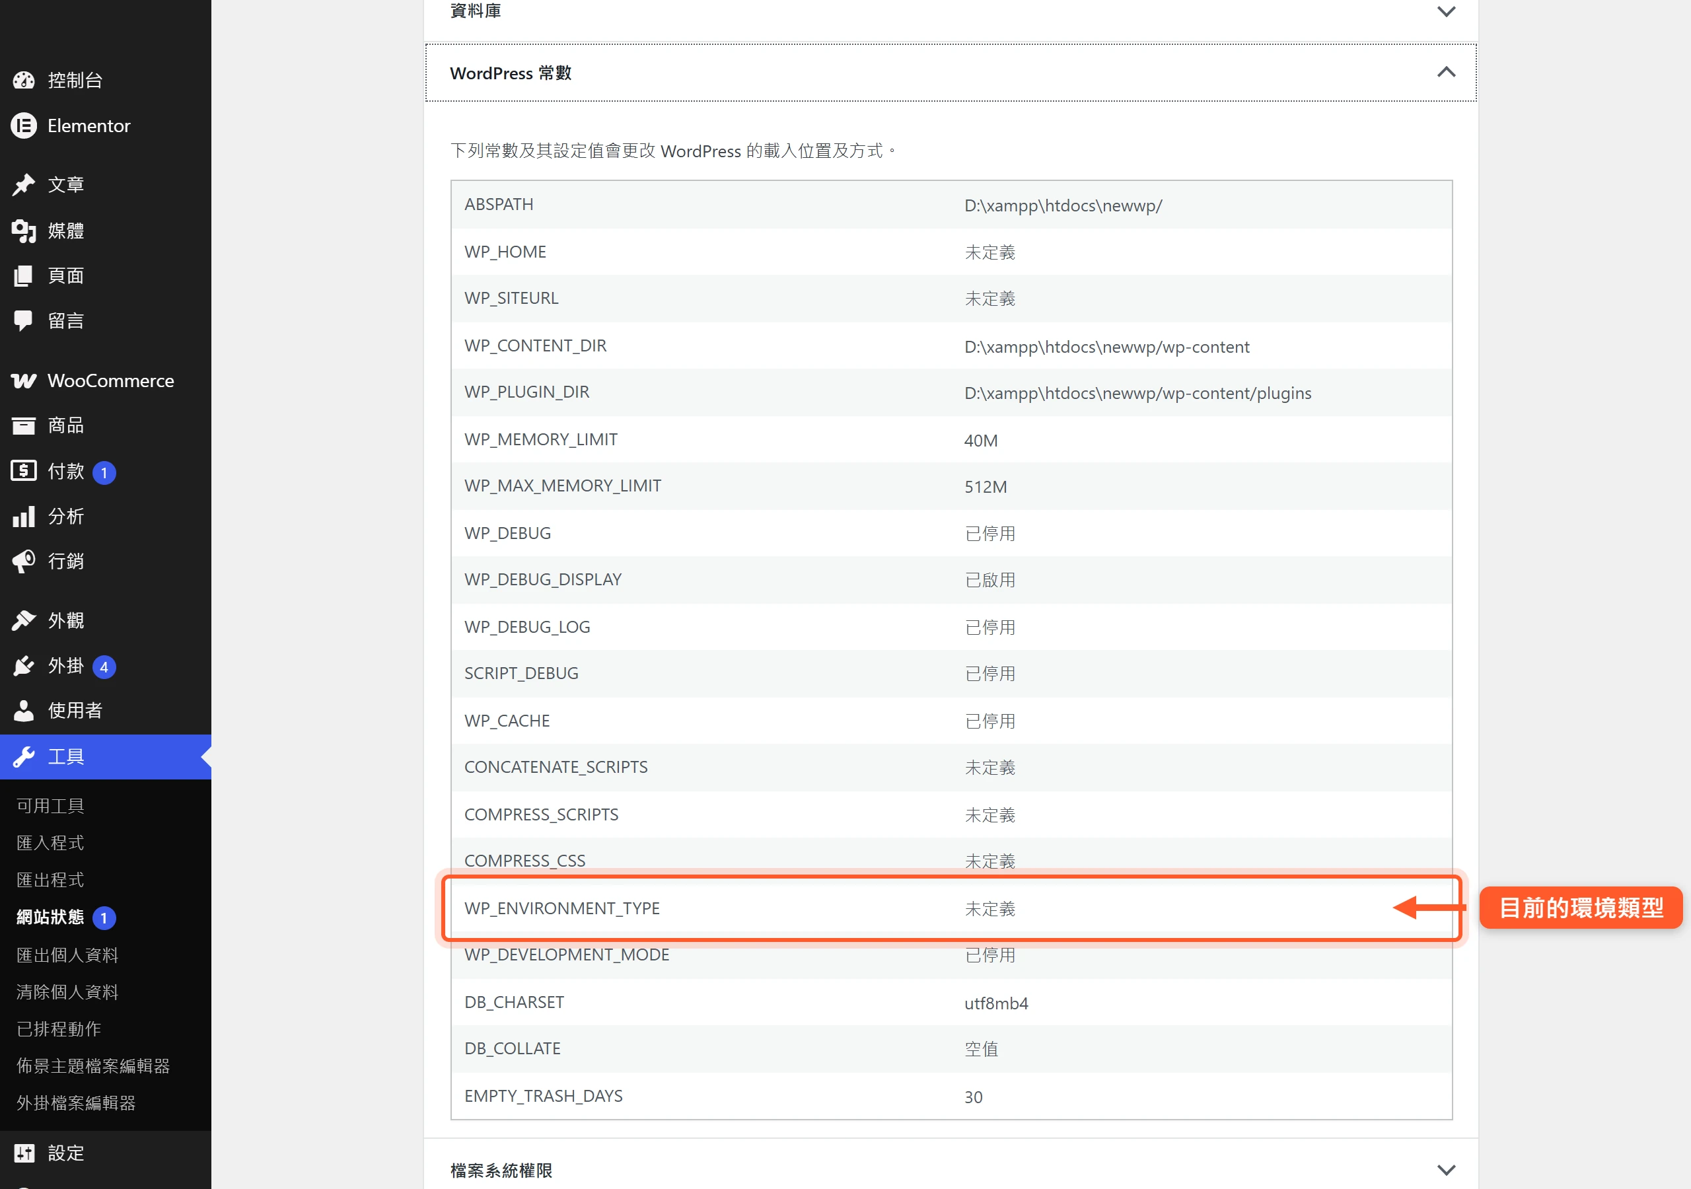The width and height of the screenshot is (1691, 1189).
Task: Open the 清除個人資料 submenu link
Action: (x=67, y=992)
